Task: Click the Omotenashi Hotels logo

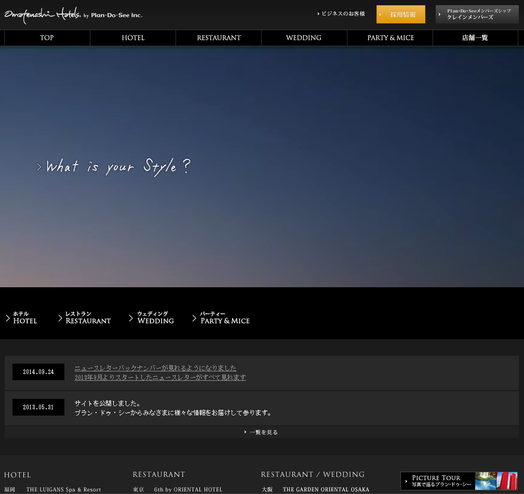Action: point(73,15)
